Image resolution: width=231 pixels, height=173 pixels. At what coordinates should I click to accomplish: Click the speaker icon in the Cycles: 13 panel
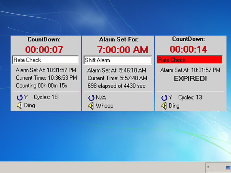tap(164, 106)
